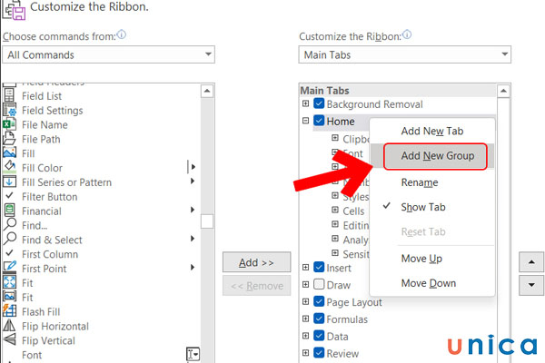Click the Flash Fill command icon

(x=9, y=311)
